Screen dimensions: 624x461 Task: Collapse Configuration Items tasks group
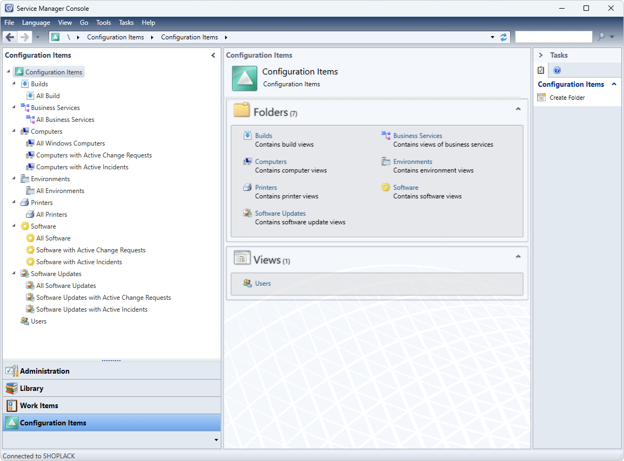pyautogui.click(x=614, y=84)
